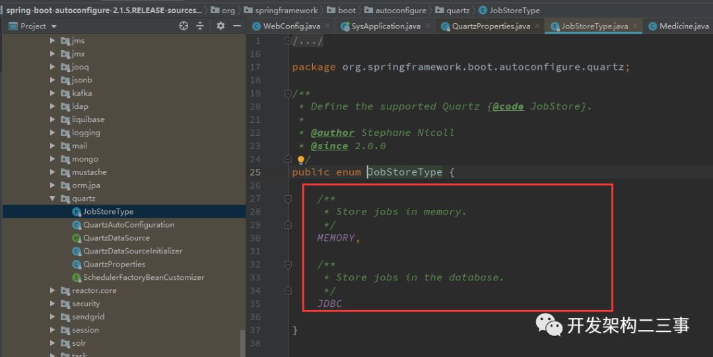Switch to the SysApplication.java tab

(386, 26)
